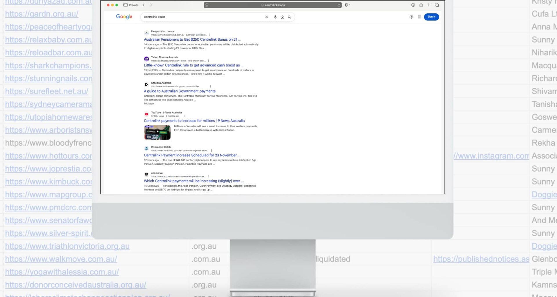Screen dimensions: 557x297
Task: Open more options for Yahoo Finance result
Action: [209, 61]
